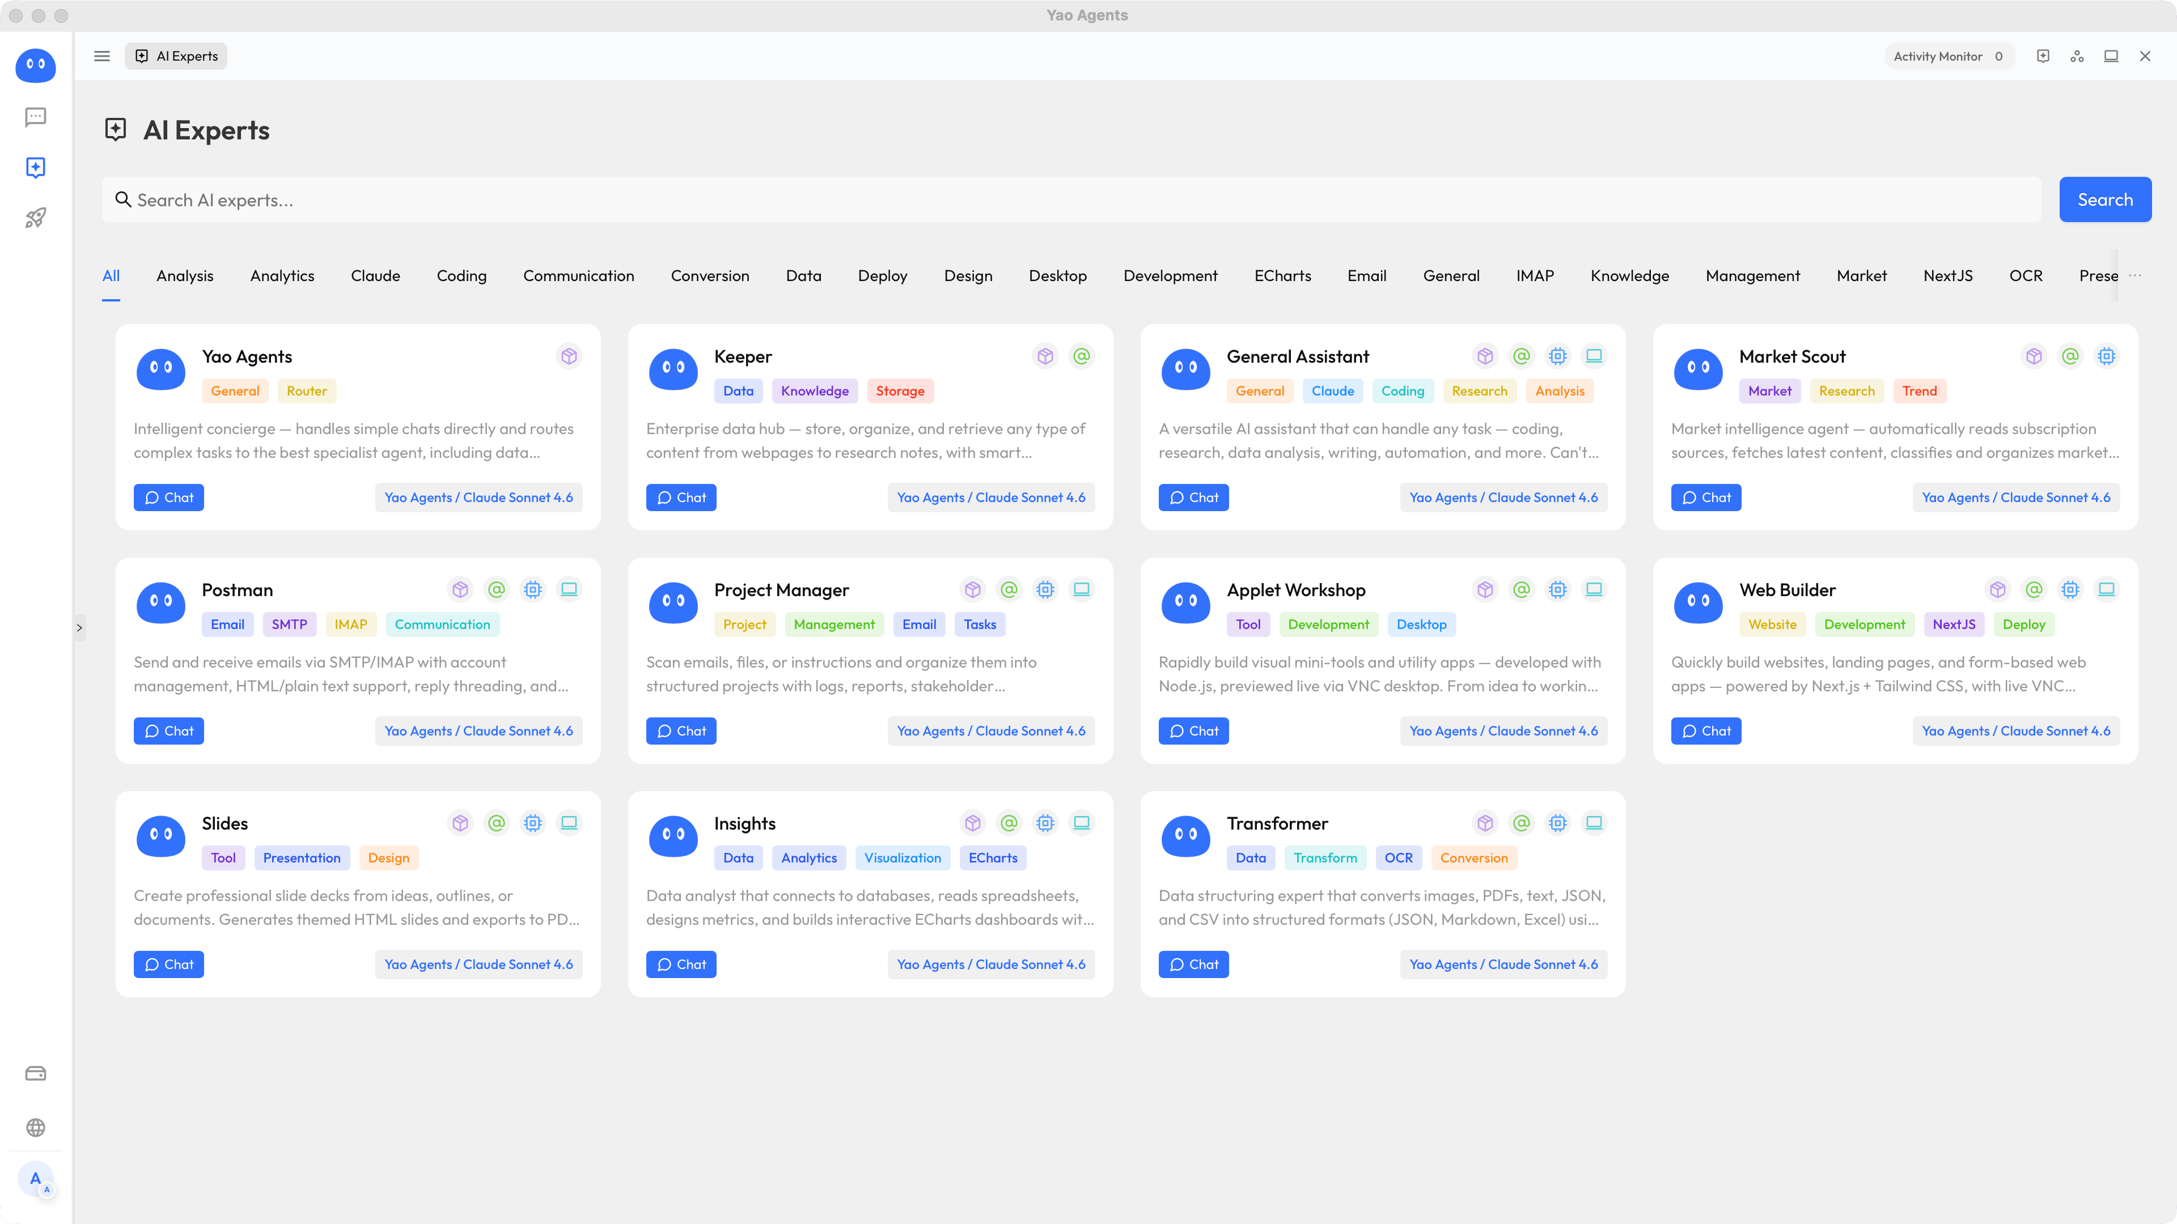2177x1224 pixels.
Task: Click model label on Project Manager card
Action: [x=992, y=730]
